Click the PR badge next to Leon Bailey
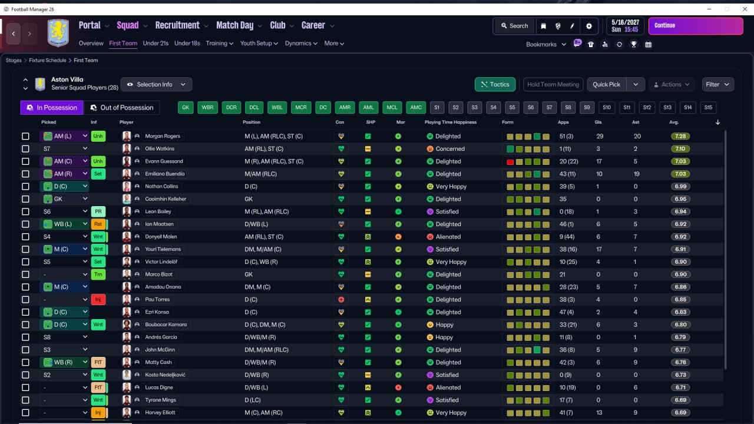Image resolution: width=754 pixels, height=424 pixels. point(98,211)
